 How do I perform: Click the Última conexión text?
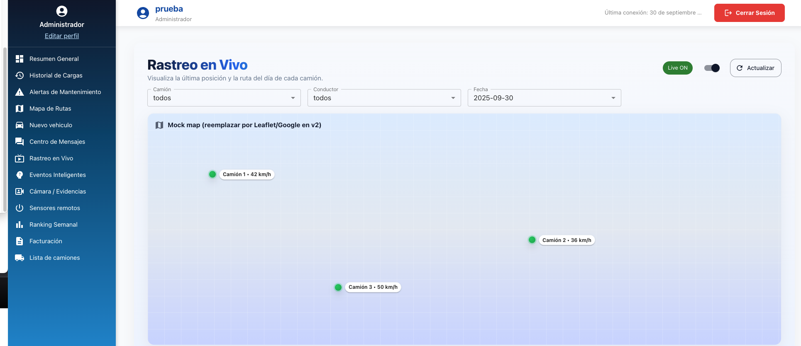[x=653, y=13]
